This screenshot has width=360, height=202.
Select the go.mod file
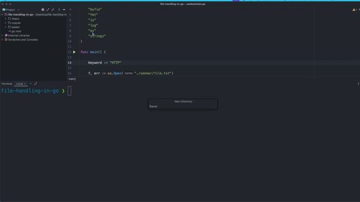(x=16, y=31)
